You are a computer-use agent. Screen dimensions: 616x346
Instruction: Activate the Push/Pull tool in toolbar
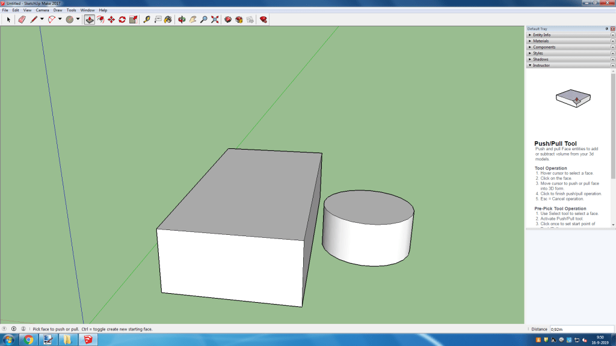click(89, 19)
